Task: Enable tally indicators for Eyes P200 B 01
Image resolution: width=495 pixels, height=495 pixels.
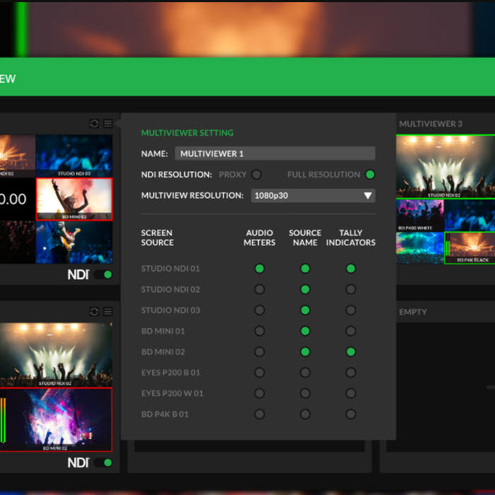Action: click(x=351, y=373)
